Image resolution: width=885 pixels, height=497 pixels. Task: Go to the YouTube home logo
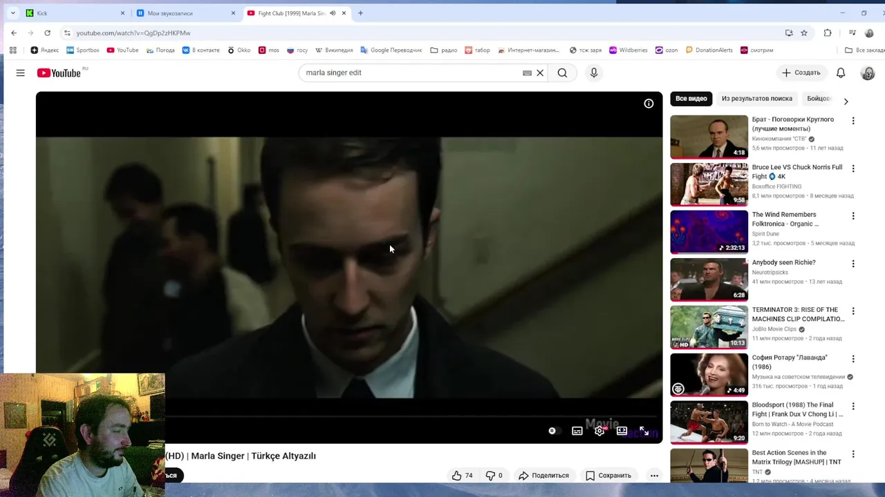click(59, 72)
